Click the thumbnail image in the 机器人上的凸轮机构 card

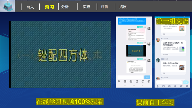tap(182, 67)
